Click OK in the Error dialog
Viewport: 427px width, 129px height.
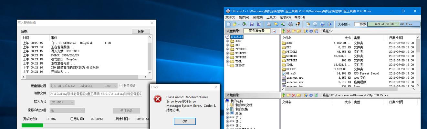(185, 121)
